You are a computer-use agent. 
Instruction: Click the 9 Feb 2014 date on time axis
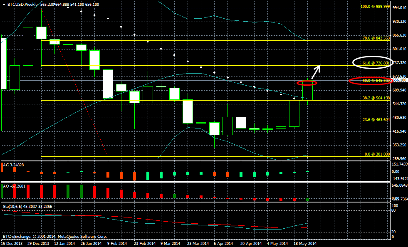(x=117, y=243)
